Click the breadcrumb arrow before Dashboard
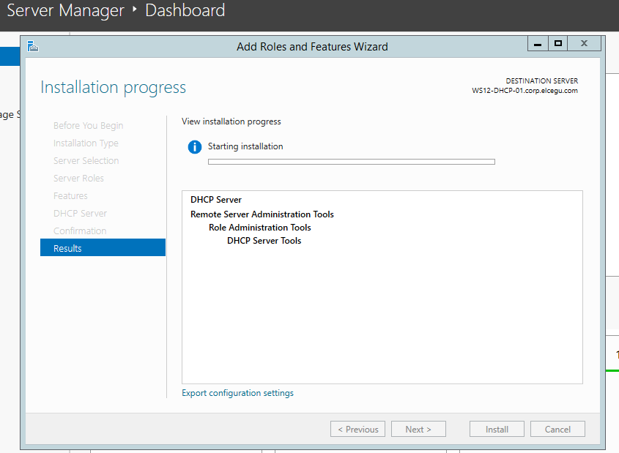The width and height of the screenshot is (619, 453). click(x=135, y=10)
